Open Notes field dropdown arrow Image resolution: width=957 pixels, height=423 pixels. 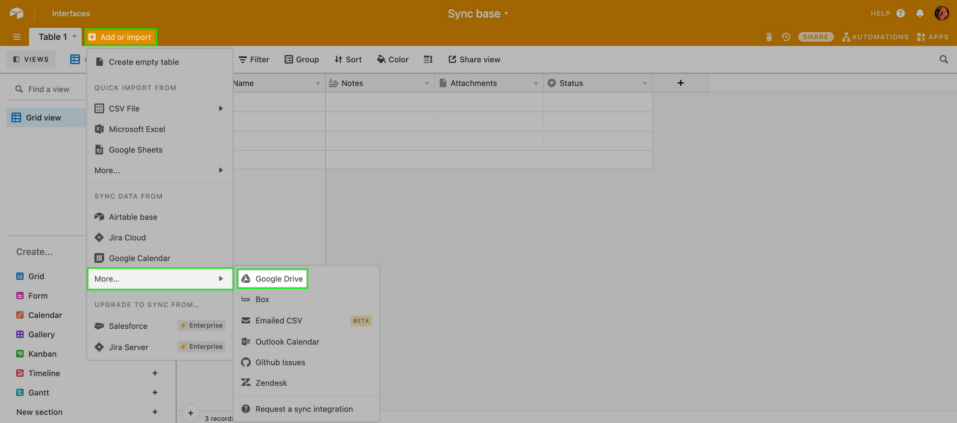click(x=427, y=83)
